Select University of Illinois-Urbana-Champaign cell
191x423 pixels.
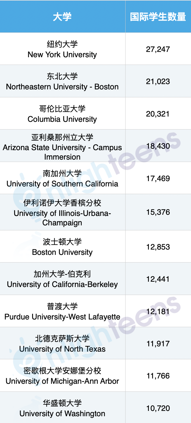(x=62, y=212)
